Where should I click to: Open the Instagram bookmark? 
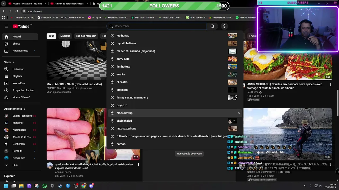(95, 18)
